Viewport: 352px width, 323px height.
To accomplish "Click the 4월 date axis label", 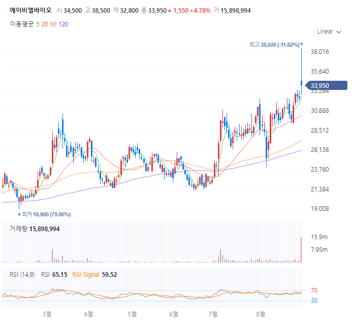I will tap(88, 314).
